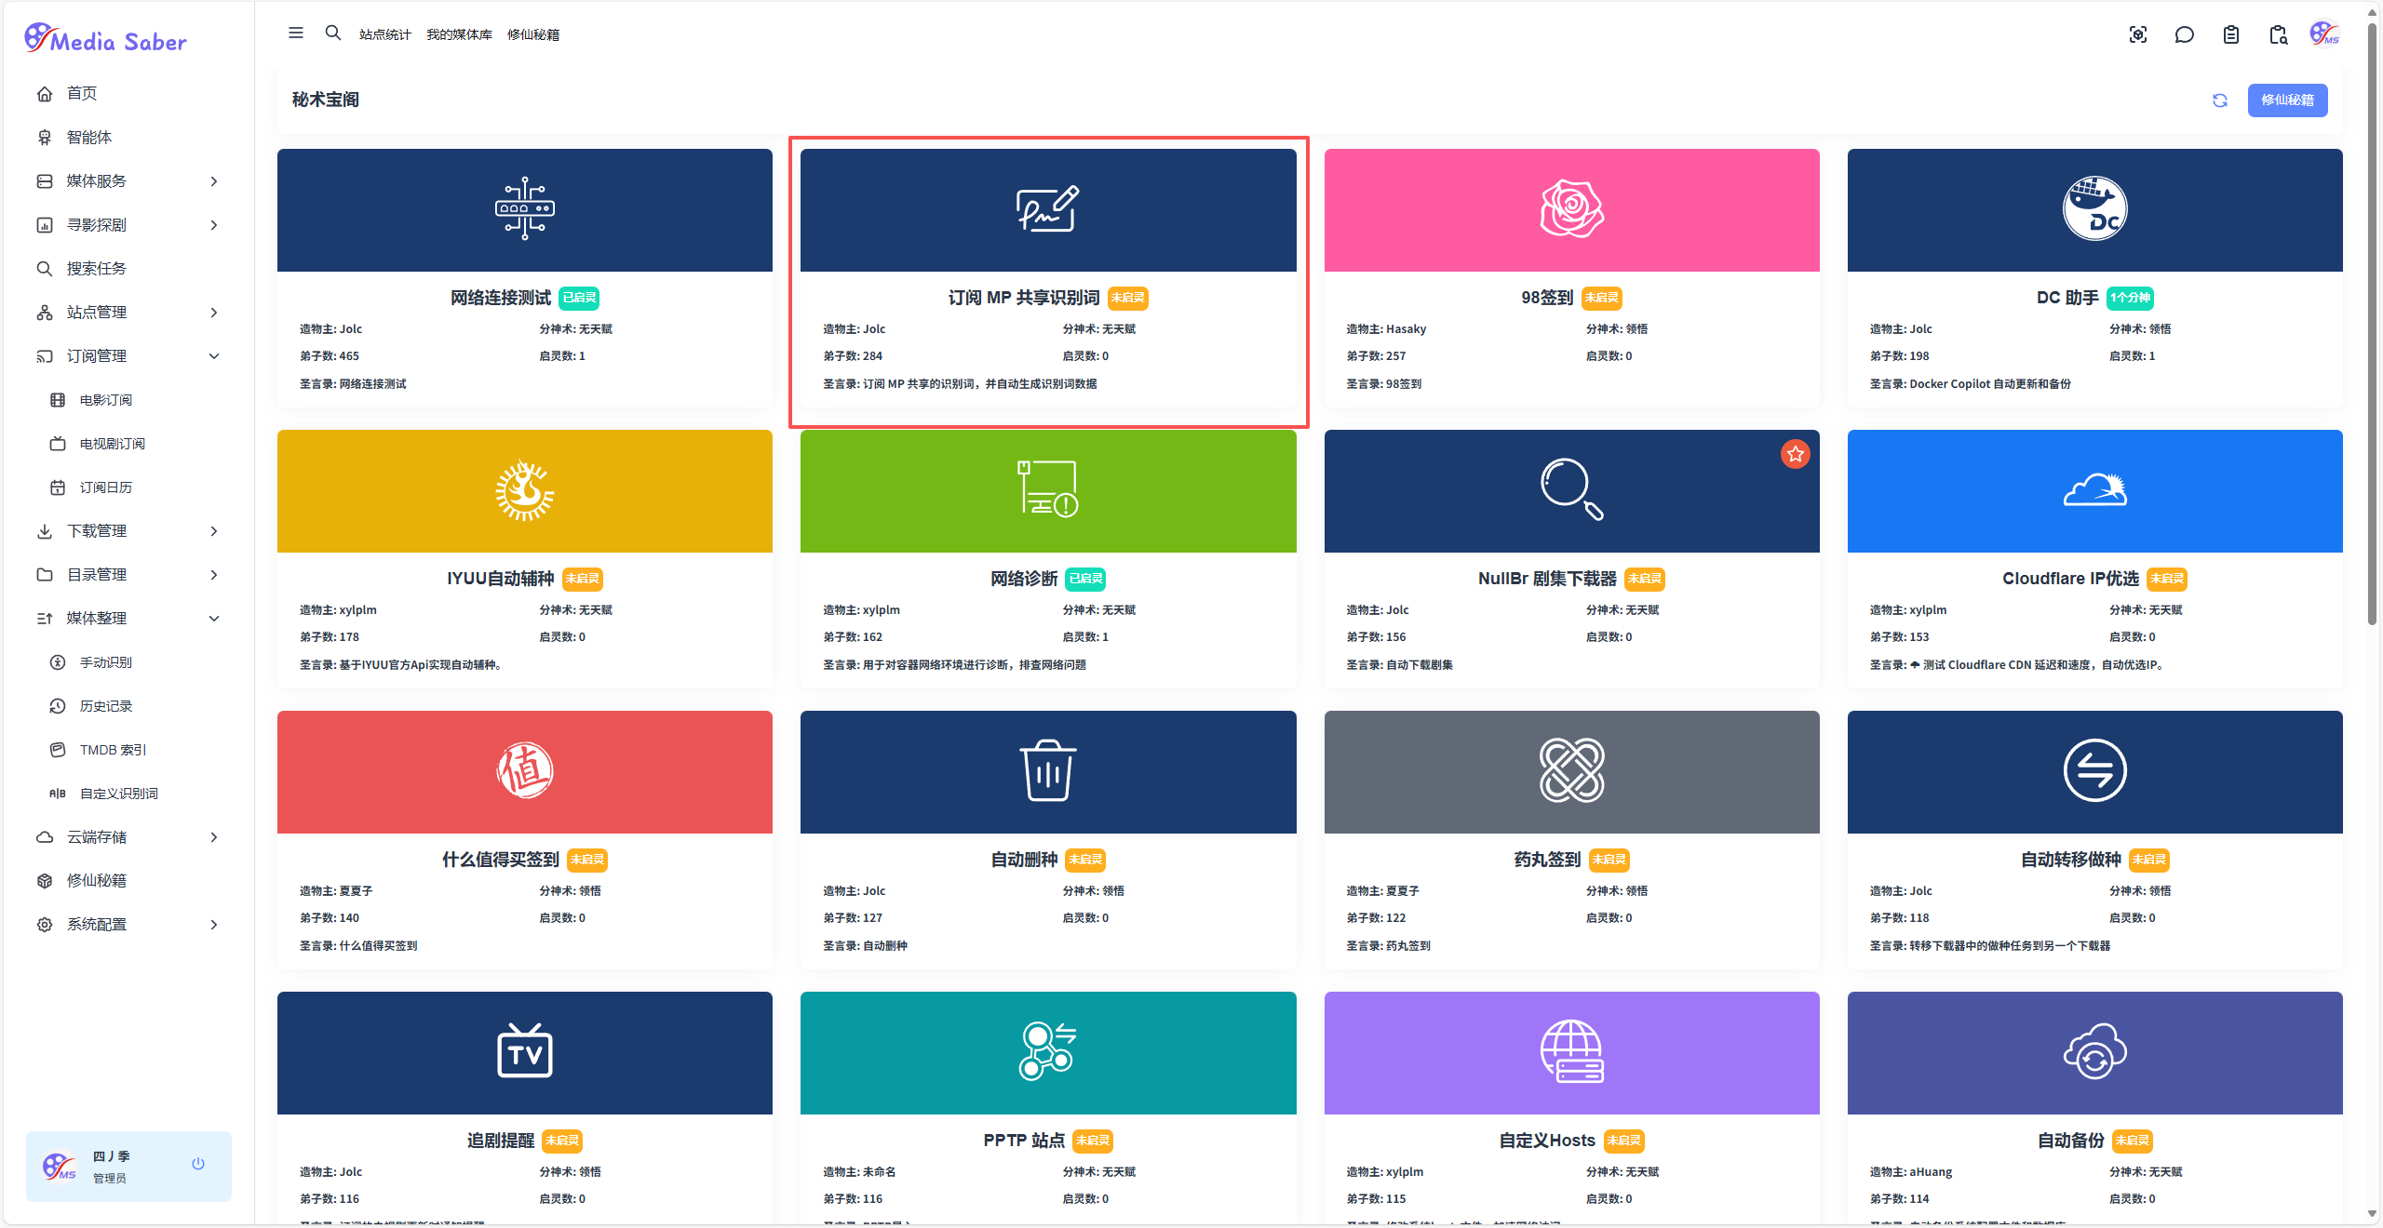Click the 已启灵 badge on 网络诊断
2383x1228 pixels.
(1085, 579)
